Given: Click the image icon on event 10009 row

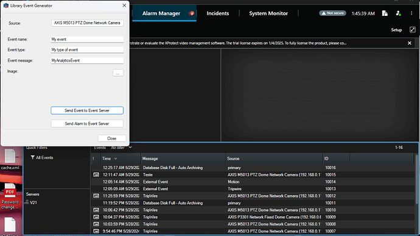Looking at the screenshot, I should [96, 217].
